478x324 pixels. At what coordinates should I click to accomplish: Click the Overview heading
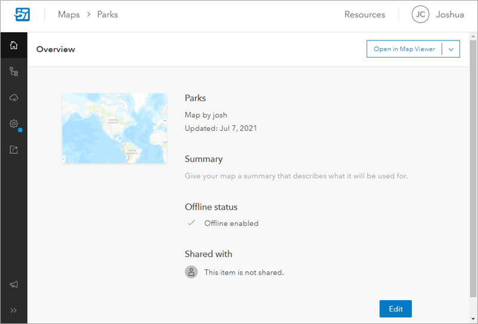click(55, 49)
